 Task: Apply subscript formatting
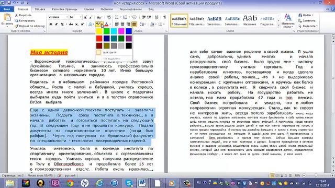[x=77, y=25]
